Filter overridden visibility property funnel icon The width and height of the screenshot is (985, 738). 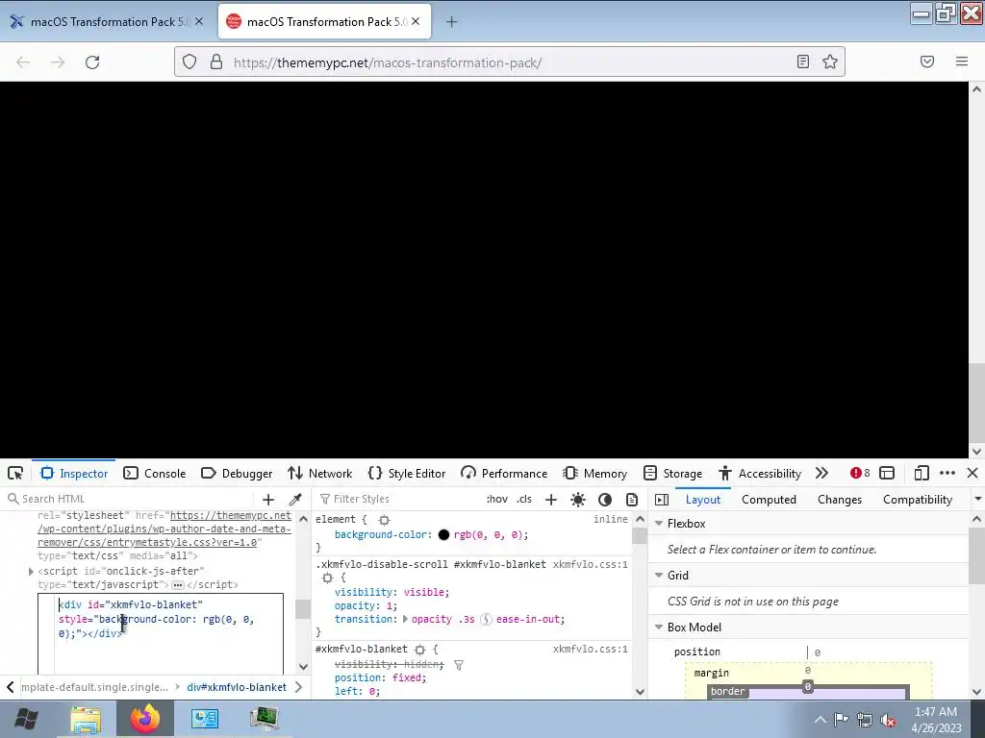(x=459, y=665)
